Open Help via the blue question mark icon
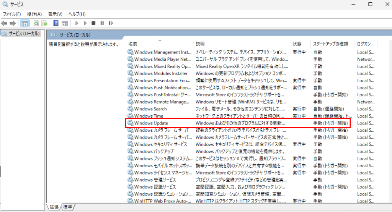Screen dimensions: 392x212 click(56, 23)
